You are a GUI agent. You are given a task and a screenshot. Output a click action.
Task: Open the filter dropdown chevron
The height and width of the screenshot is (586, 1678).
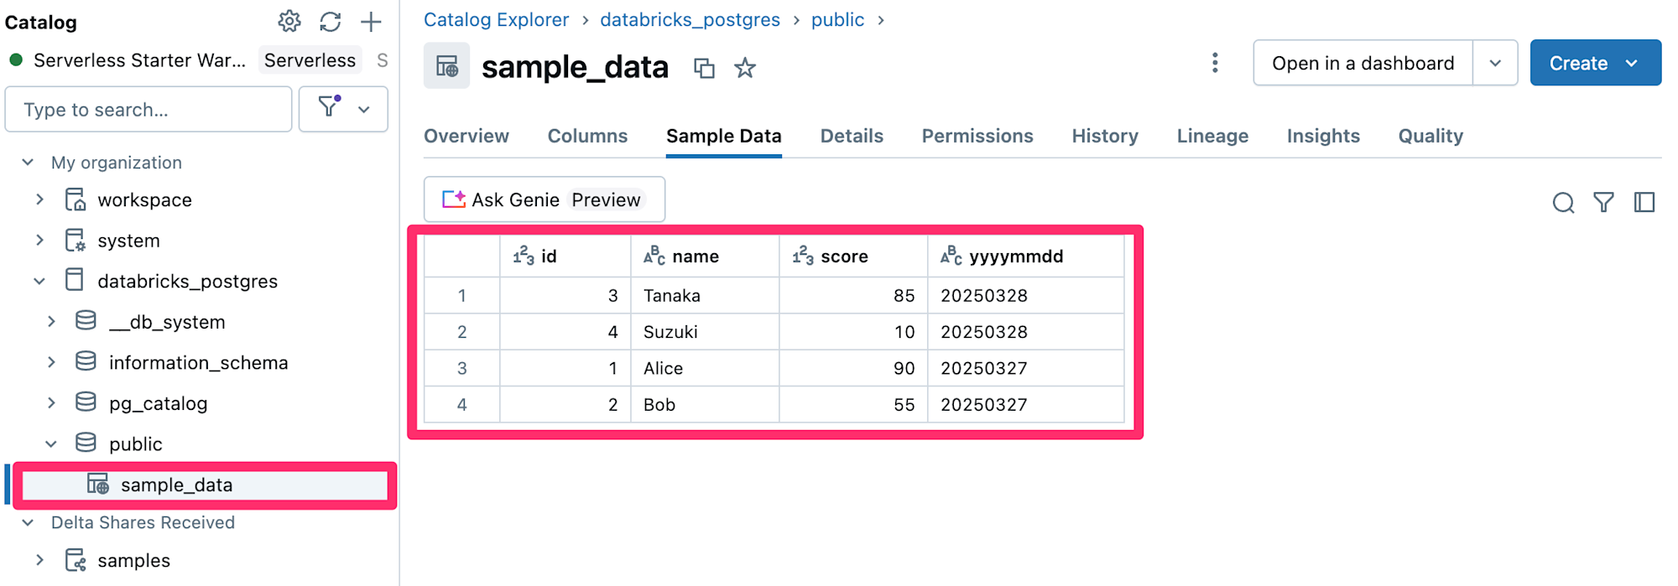364,109
